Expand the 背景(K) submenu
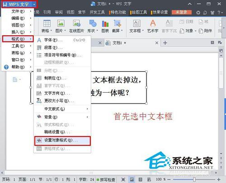Screen dimensions: 226x183 coord(62,117)
